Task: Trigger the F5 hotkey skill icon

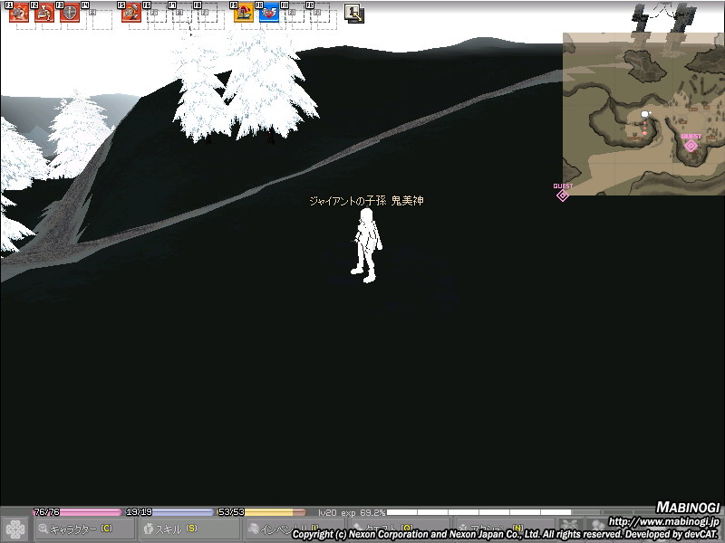Action: click(131, 13)
